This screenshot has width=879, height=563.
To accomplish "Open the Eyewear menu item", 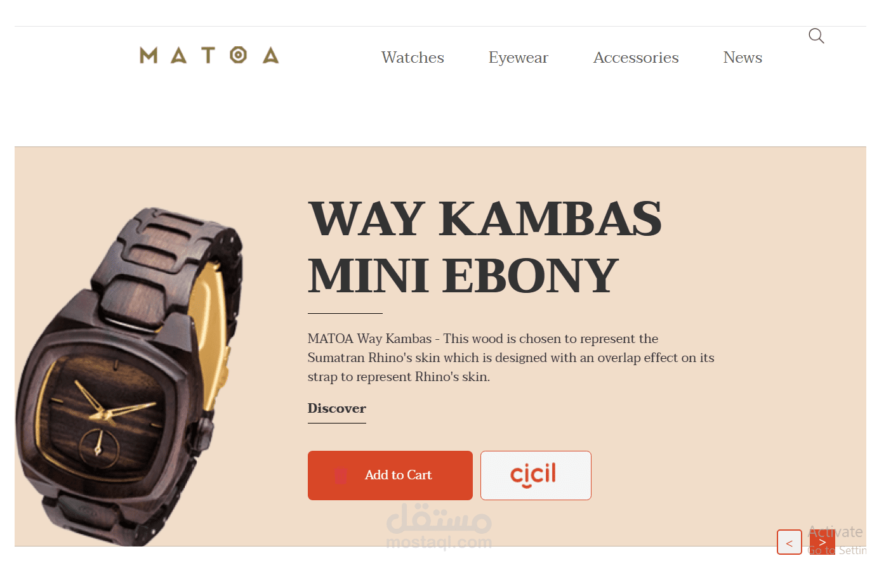I will (x=518, y=58).
